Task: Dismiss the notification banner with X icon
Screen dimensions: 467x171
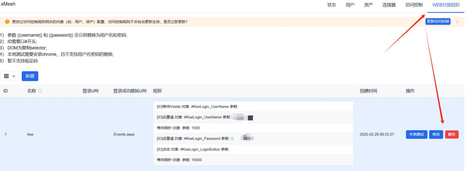Action: [457, 22]
